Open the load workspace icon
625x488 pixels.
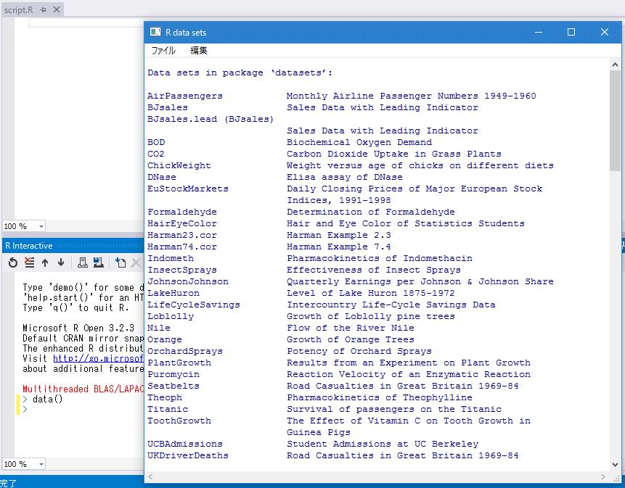pos(83,262)
